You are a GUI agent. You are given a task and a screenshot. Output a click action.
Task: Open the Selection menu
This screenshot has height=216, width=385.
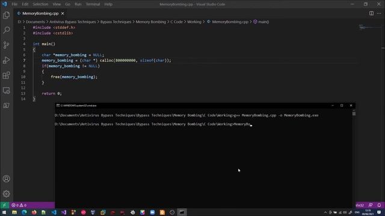pyautogui.click(x=40, y=4)
